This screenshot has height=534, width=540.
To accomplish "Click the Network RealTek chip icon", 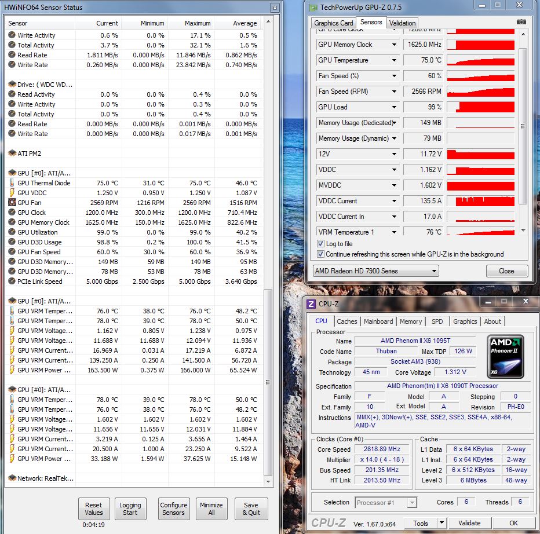I will [12, 478].
